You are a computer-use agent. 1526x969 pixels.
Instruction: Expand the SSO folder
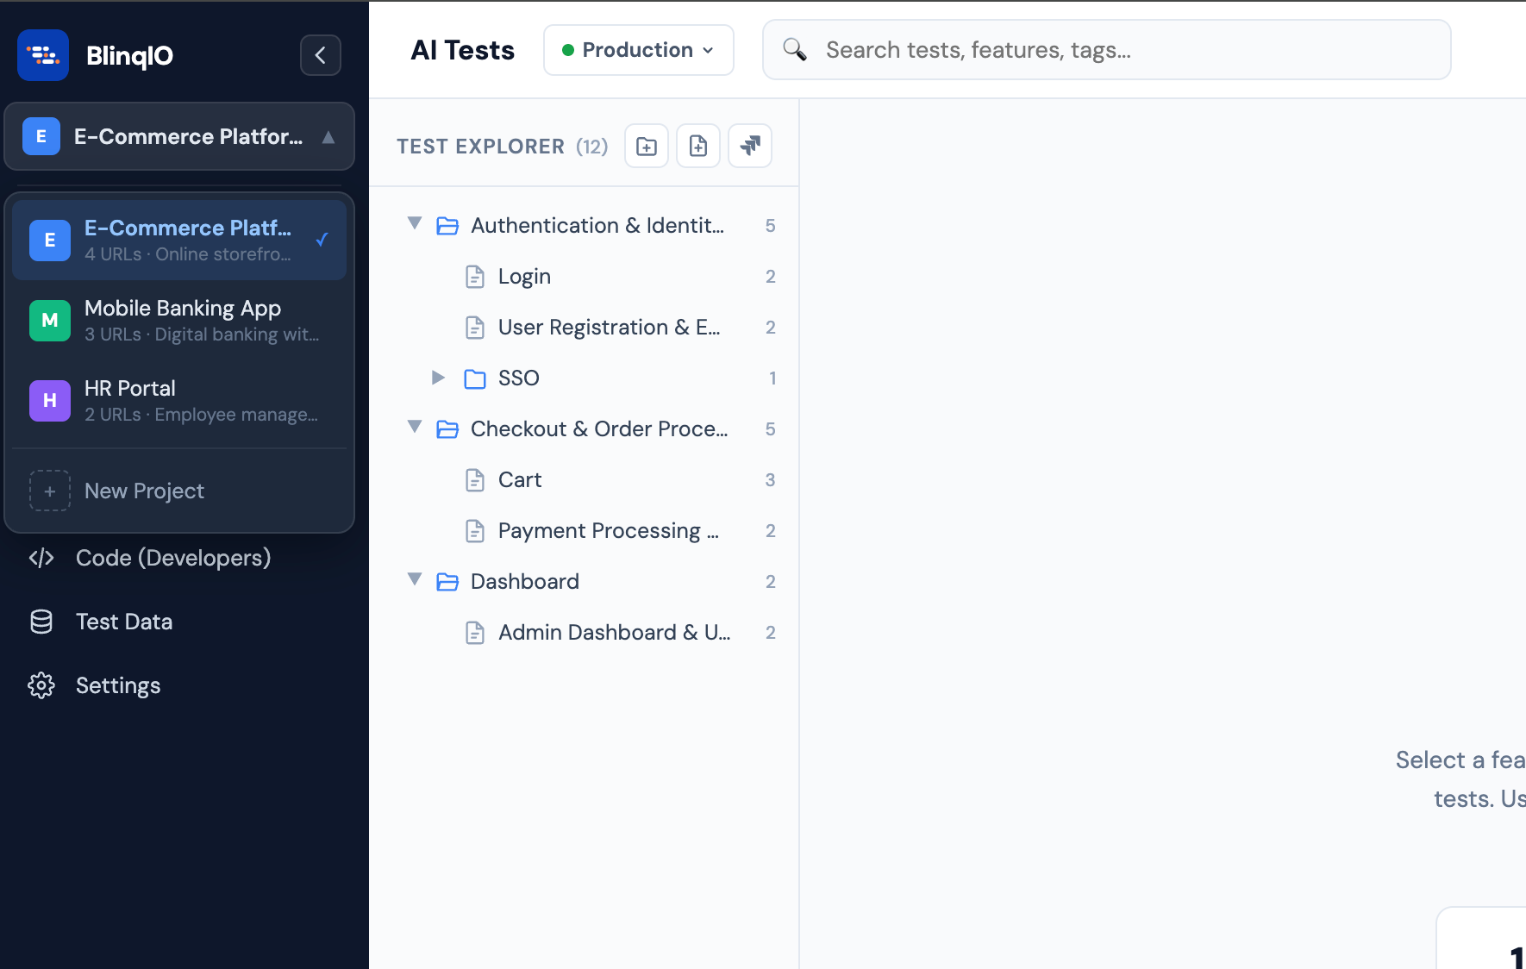click(438, 378)
